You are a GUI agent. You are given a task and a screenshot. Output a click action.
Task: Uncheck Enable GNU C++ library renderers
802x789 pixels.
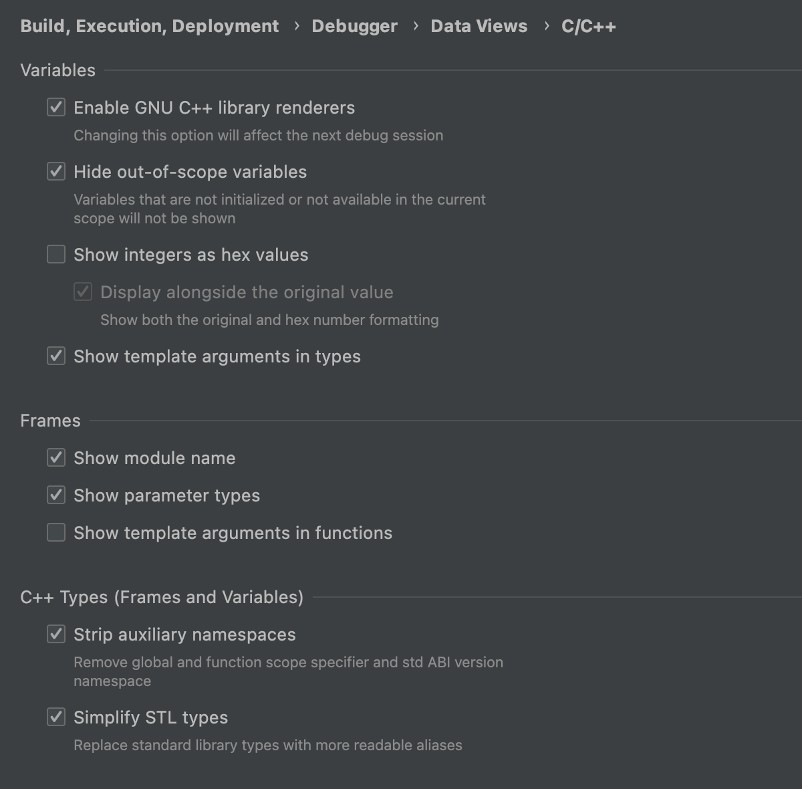click(56, 108)
